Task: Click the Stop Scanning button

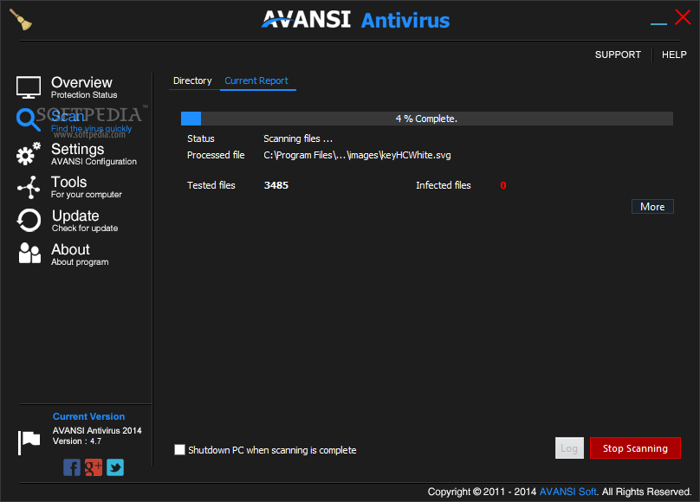Action: pyautogui.click(x=635, y=448)
